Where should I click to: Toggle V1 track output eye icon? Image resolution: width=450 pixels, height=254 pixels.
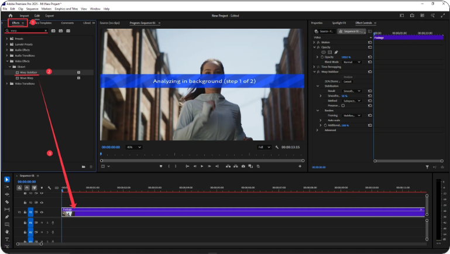42,212
